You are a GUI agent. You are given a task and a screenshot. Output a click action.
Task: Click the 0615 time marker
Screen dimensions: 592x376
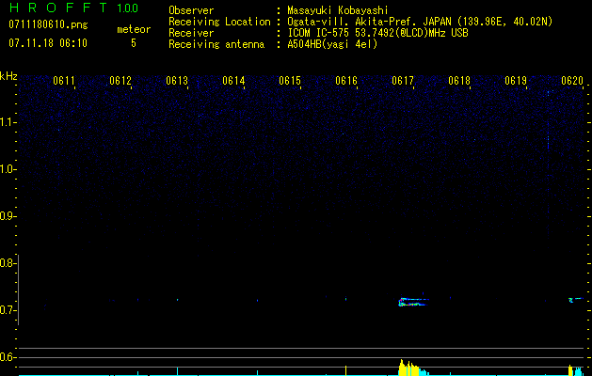290,81
